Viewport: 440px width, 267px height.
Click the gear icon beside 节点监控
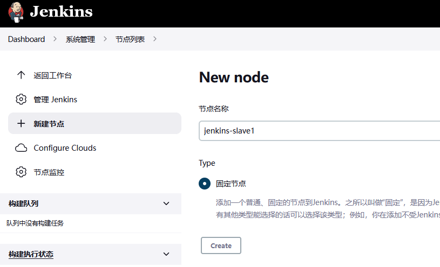[21, 172]
